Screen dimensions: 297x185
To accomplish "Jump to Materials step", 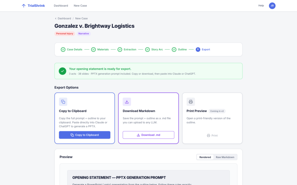I will (x=103, y=49).
